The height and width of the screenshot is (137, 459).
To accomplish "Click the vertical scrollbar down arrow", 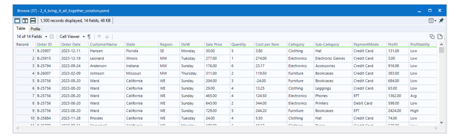I will tap(441, 122).
